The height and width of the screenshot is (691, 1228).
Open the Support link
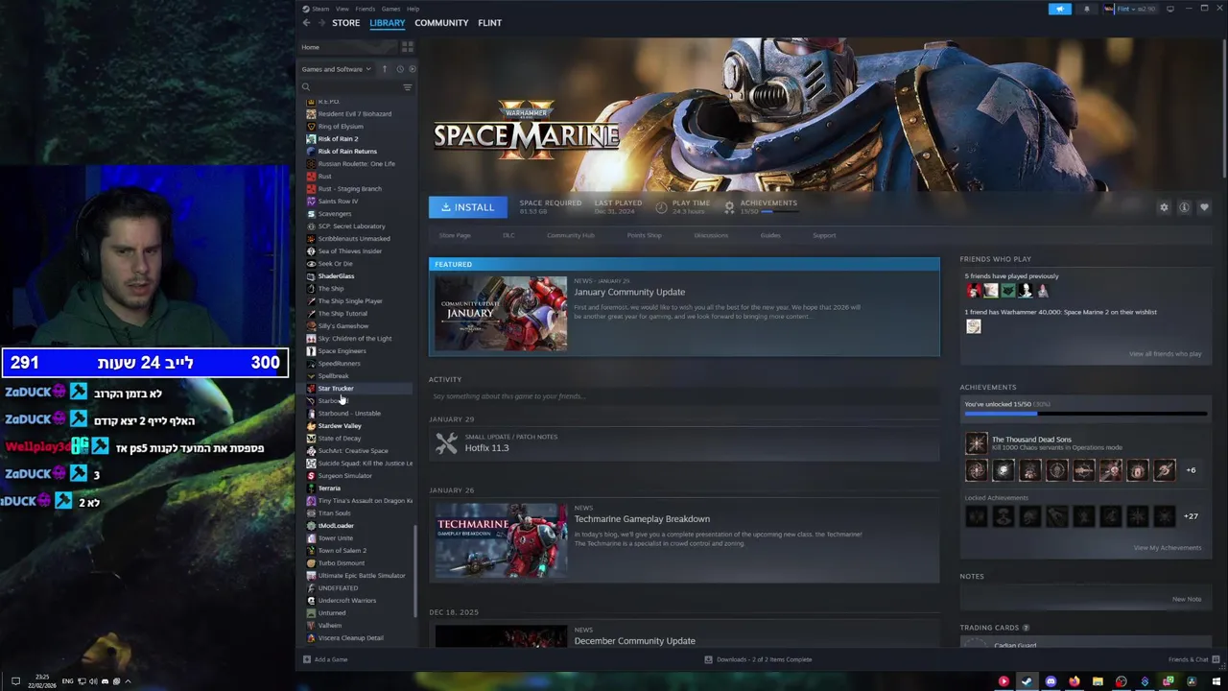click(824, 235)
